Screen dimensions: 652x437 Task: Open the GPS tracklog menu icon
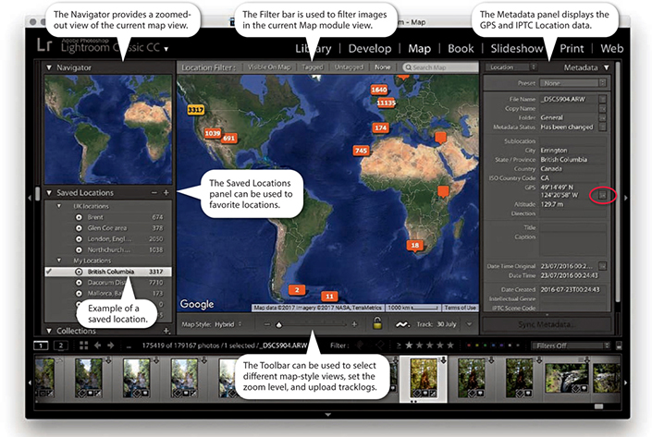click(x=402, y=324)
